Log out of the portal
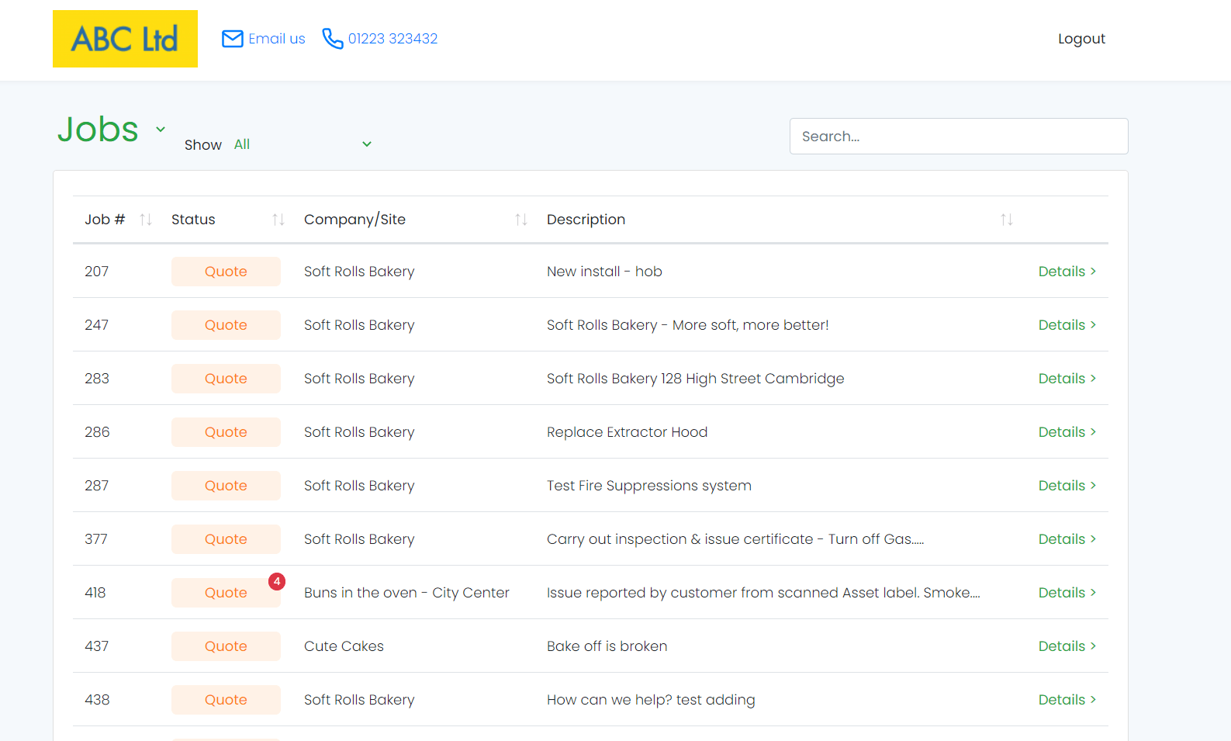This screenshot has width=1231, height=741. 1081,39
